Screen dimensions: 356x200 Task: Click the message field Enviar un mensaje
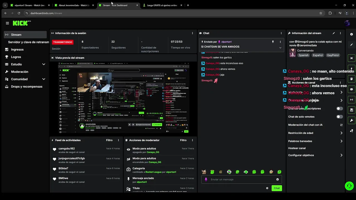(241, 179)
